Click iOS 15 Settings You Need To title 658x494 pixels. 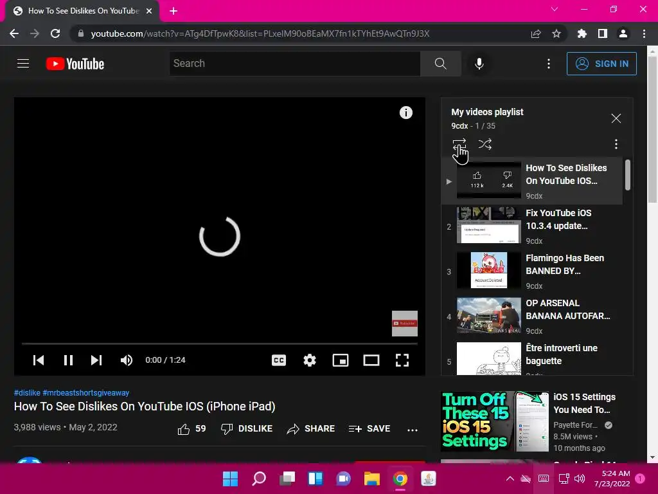click(x=584, y=403)
